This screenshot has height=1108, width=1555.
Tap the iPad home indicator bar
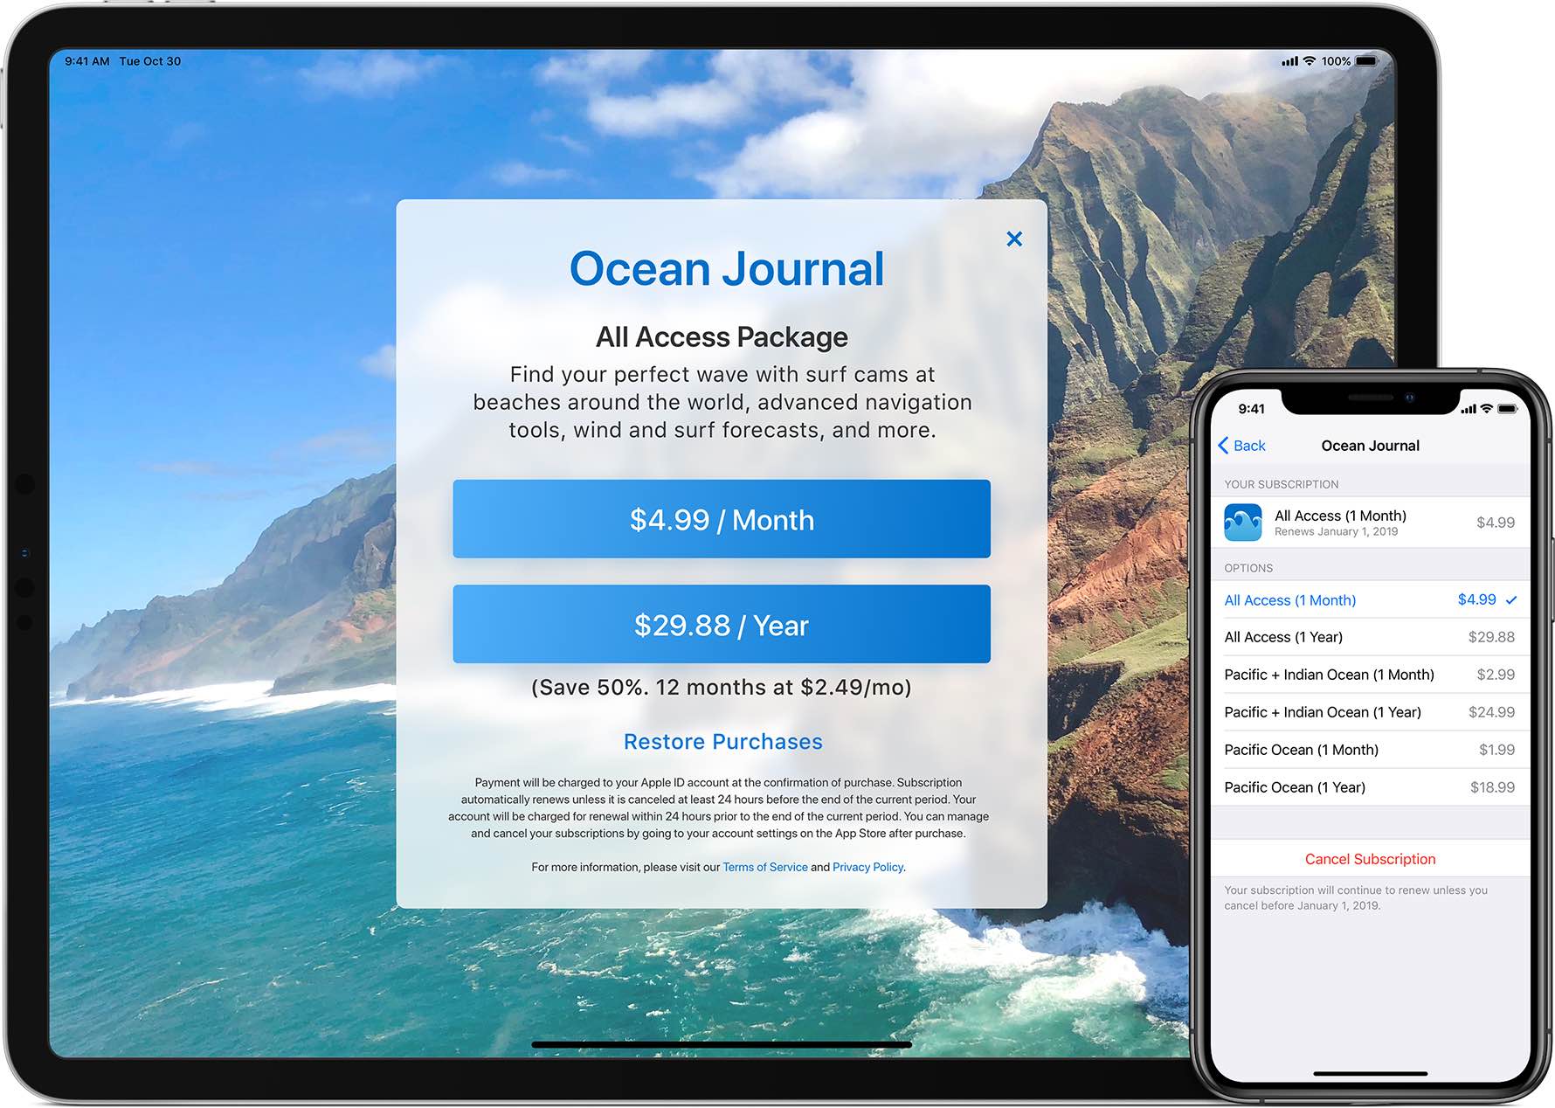point(721,1044)
